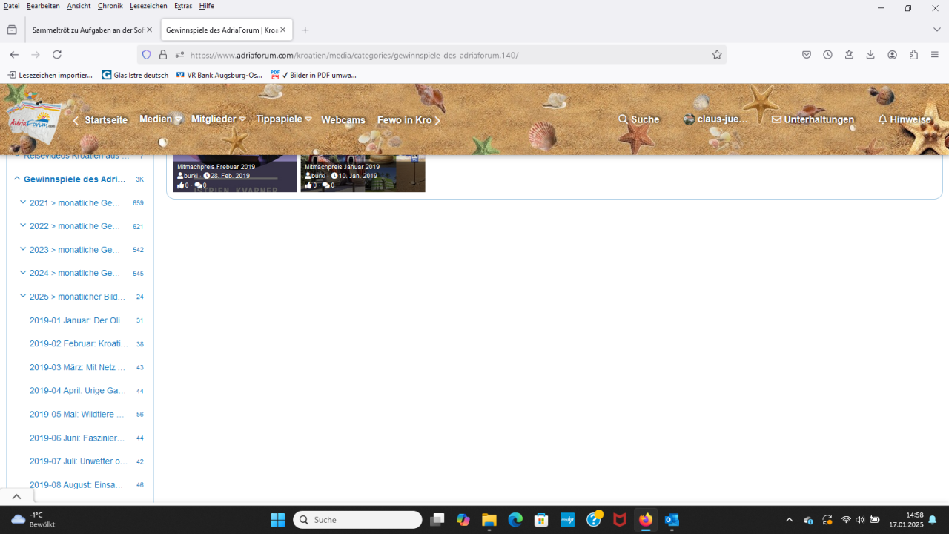This screenshot has width=949, height=534.
Task: Close the Sammeltröt tab
Action: pos(149,30)
